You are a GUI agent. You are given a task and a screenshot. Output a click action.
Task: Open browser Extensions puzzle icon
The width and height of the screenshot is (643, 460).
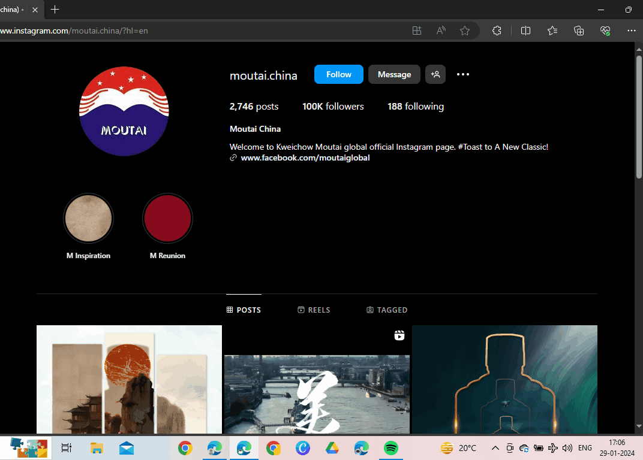tap(497, 31)
